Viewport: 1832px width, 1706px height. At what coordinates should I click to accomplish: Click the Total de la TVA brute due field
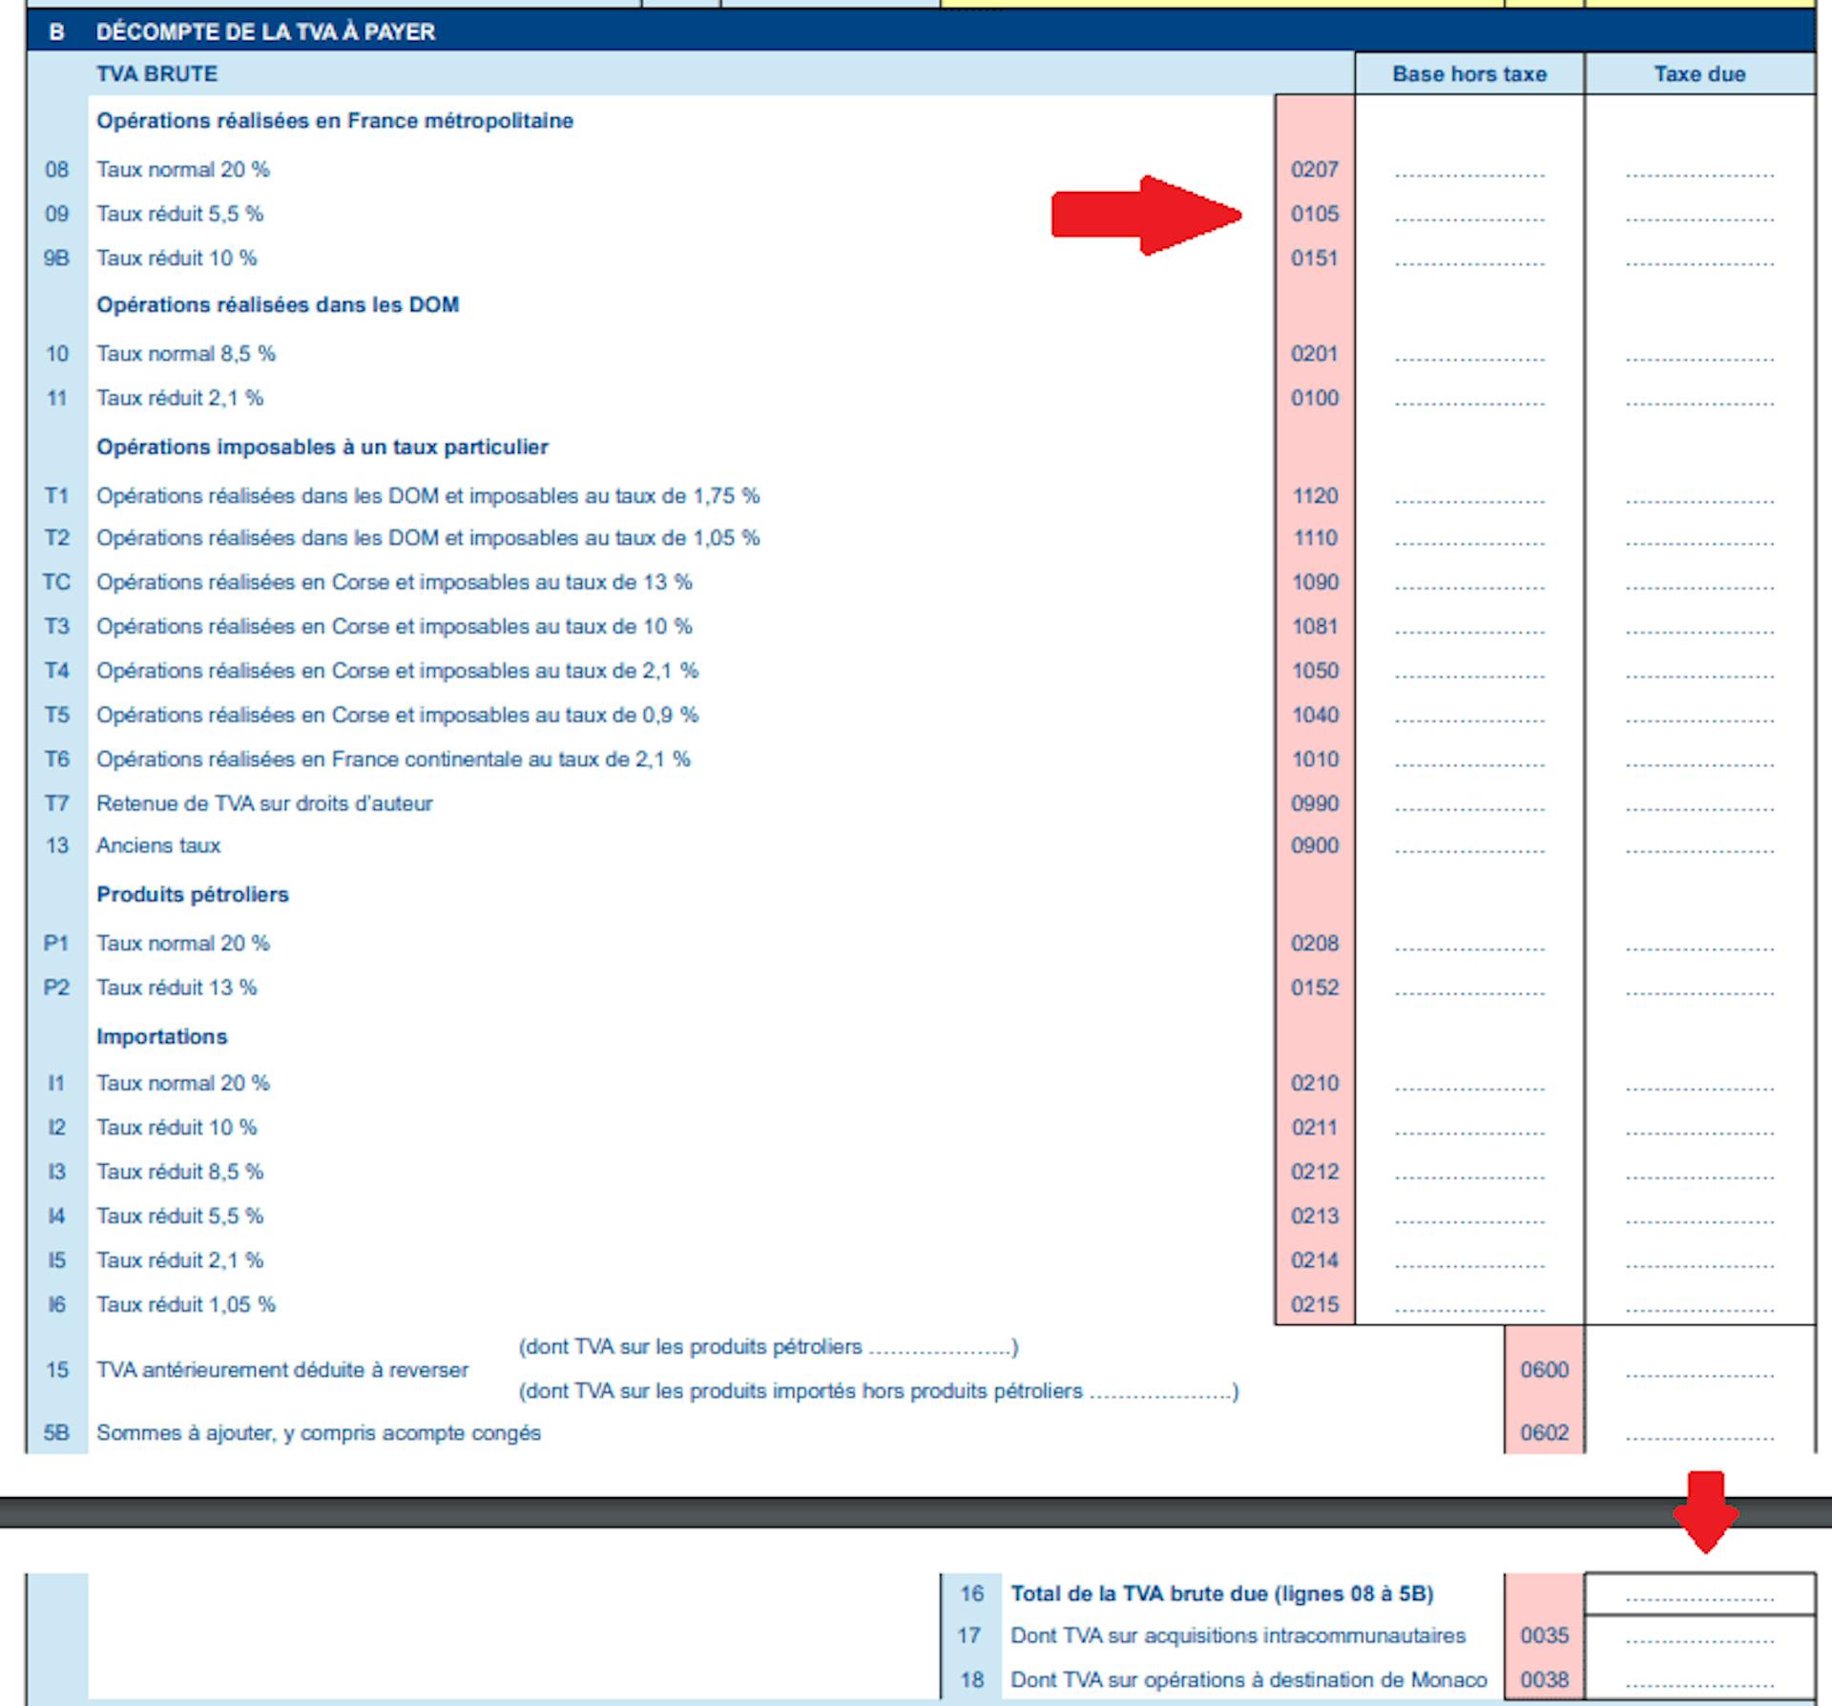(1699, 1594)
